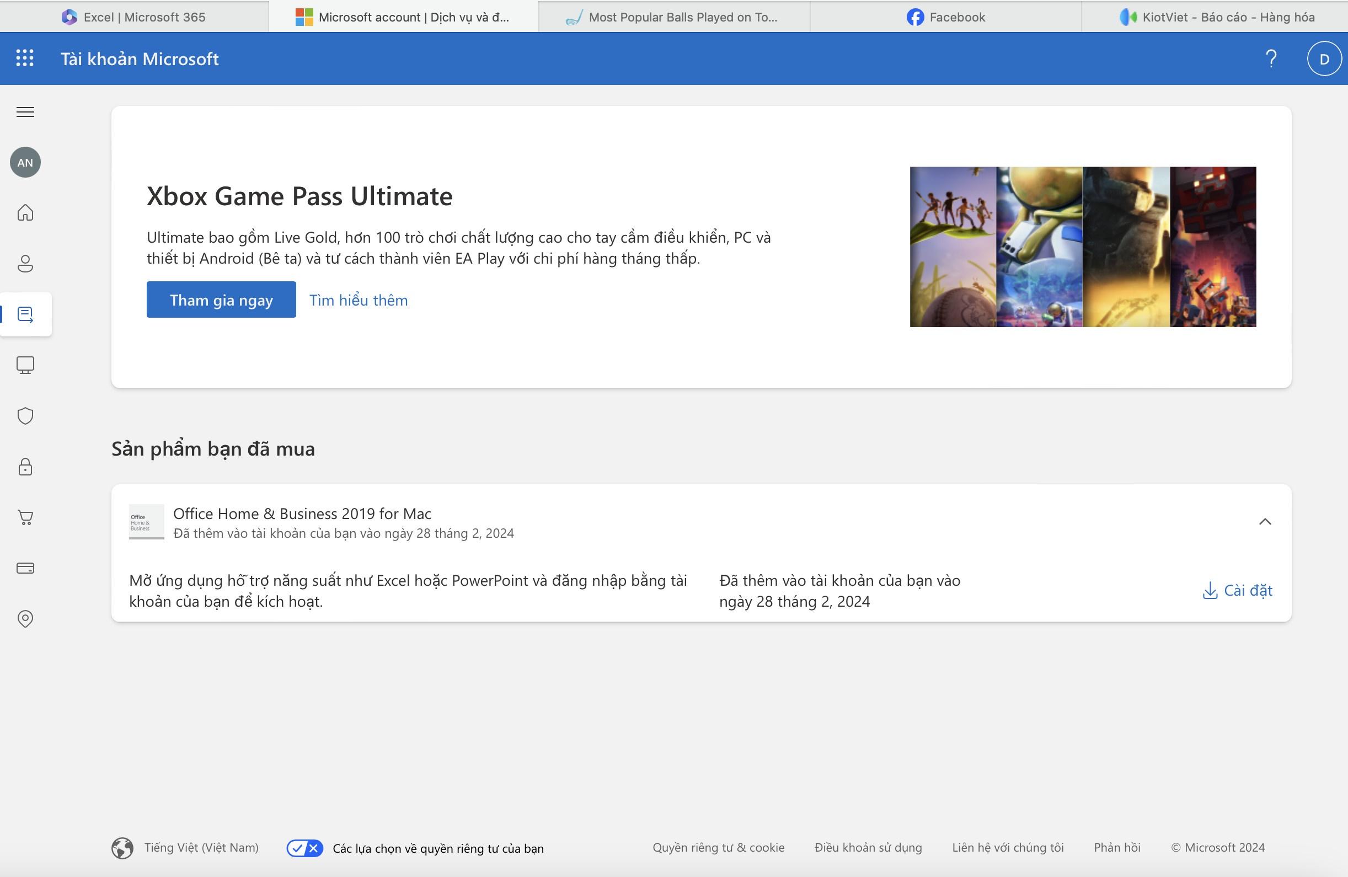
Task: Open Liên hệ với chúng tôi link
Action: point(1008,848)
